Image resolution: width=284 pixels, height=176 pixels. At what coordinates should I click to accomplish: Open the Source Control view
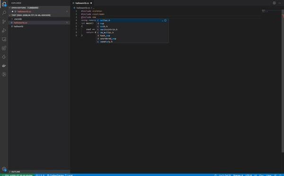tap(4, 22)
